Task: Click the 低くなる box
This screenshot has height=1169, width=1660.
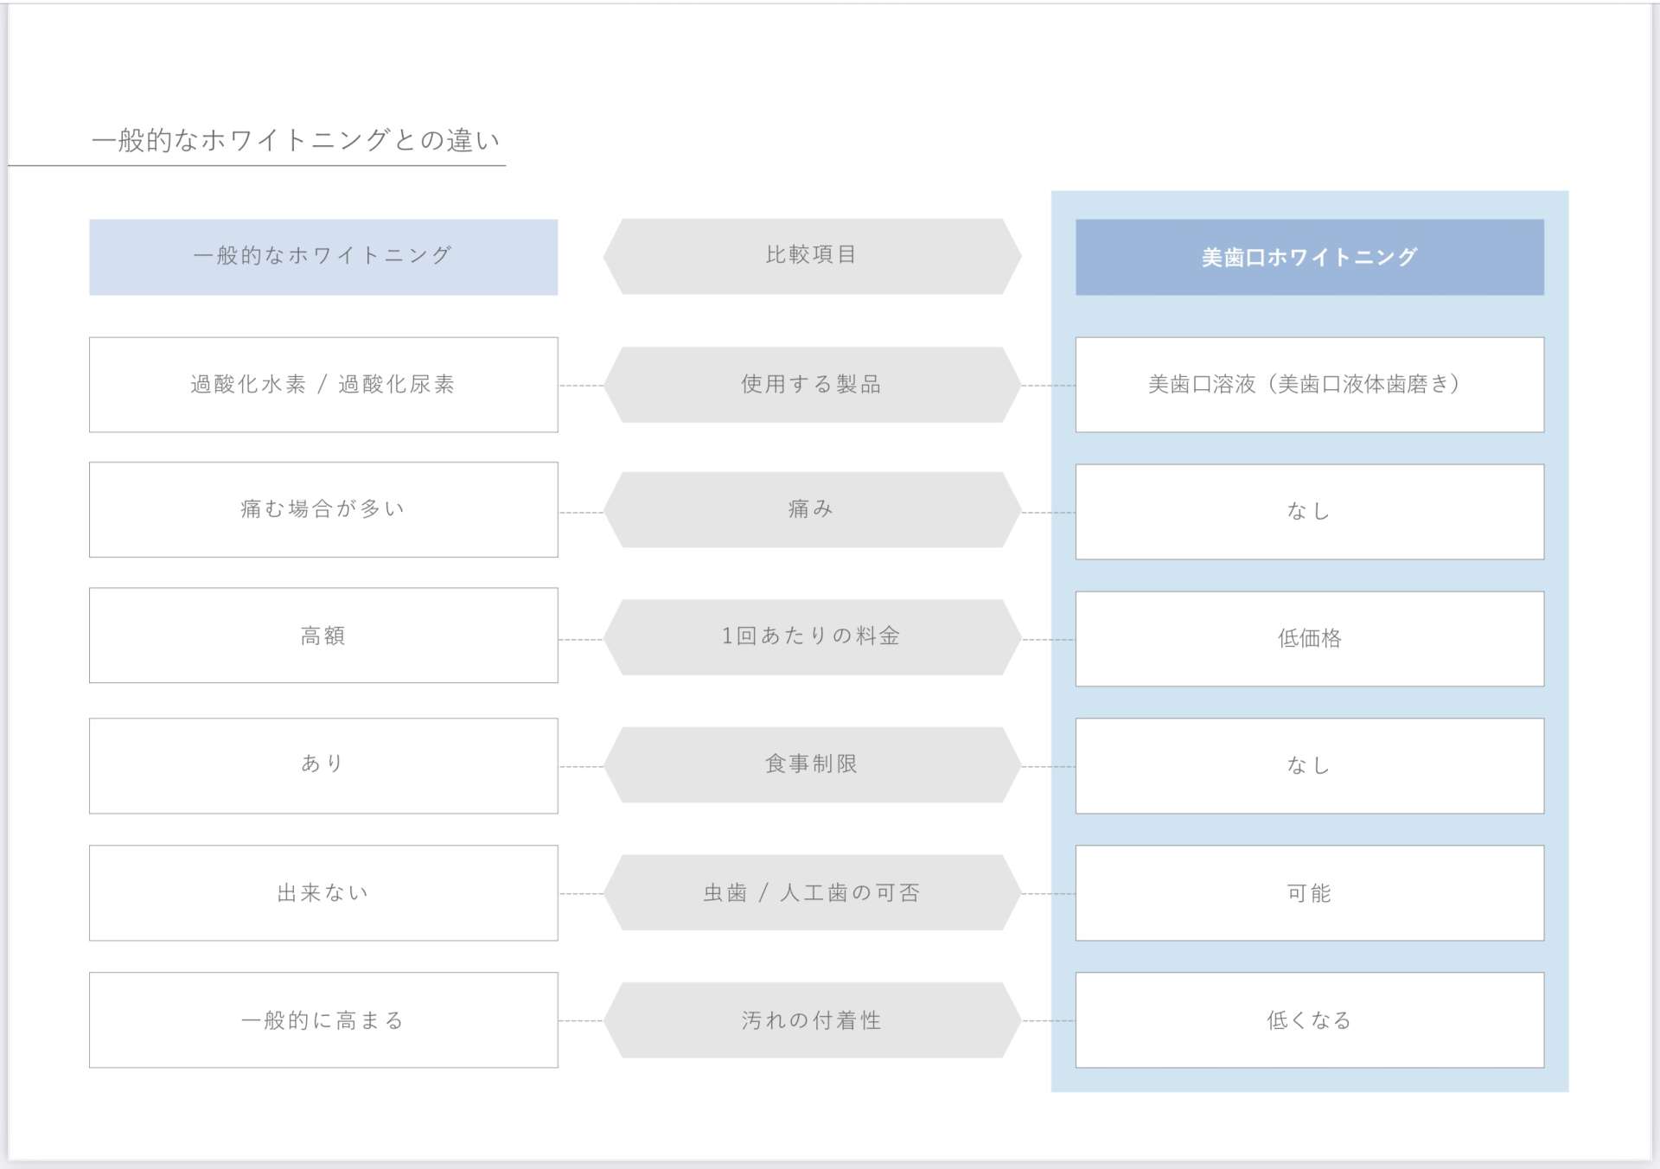Action: click(1309, 1020)
